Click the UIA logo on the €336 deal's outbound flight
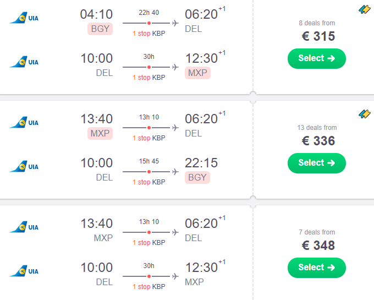 click(x=24, y=122)
